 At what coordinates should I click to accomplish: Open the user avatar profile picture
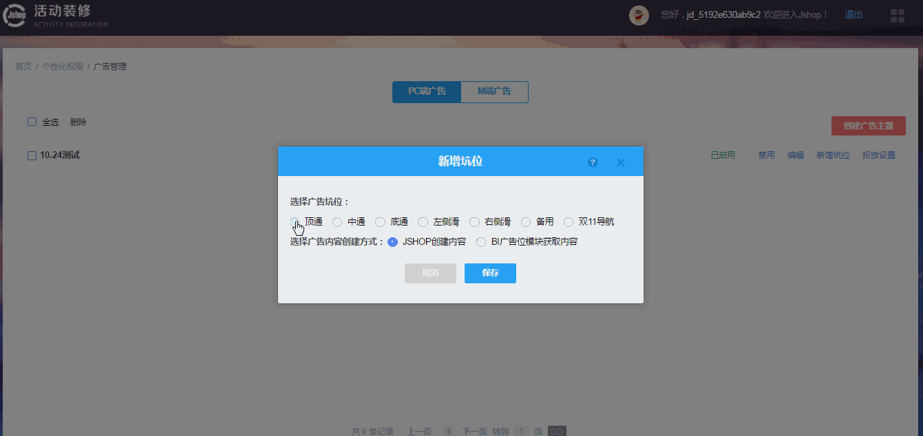[x=639, y=15]
